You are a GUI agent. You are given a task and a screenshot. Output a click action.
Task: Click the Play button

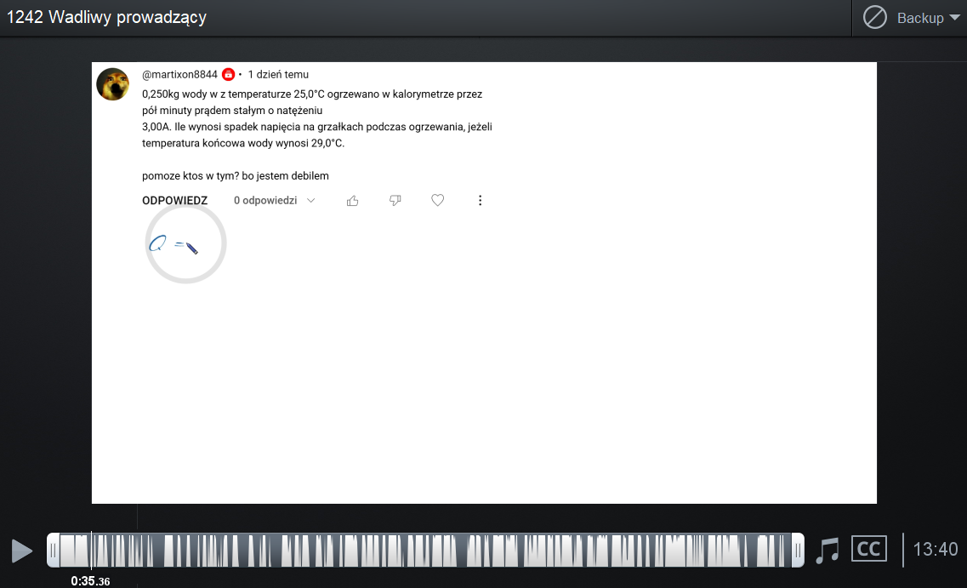pos(22,551)
